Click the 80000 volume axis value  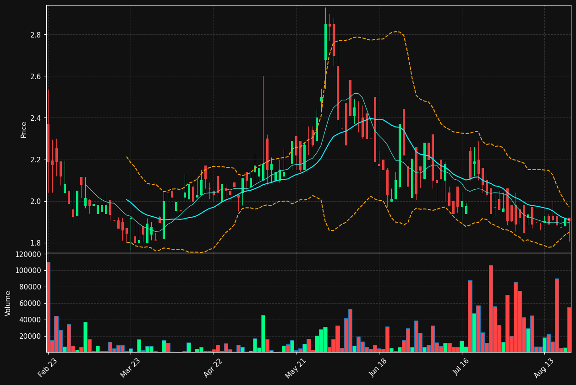30,287
